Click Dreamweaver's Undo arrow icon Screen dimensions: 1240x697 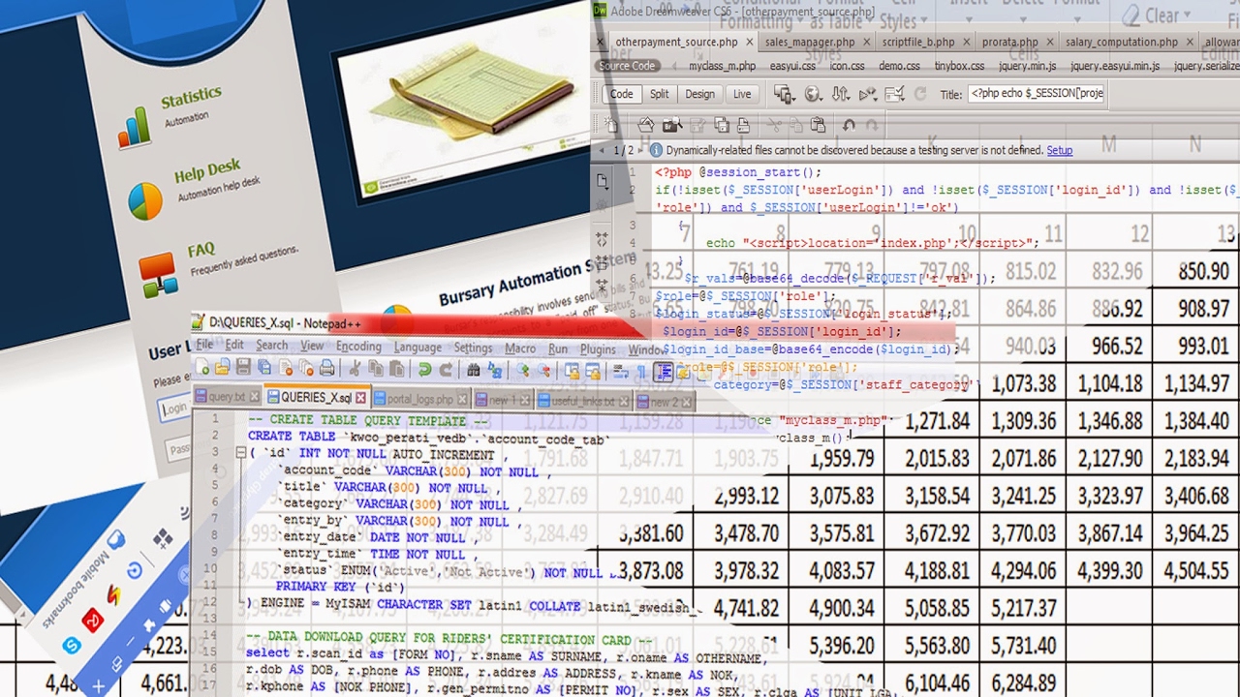pos(849,125)
